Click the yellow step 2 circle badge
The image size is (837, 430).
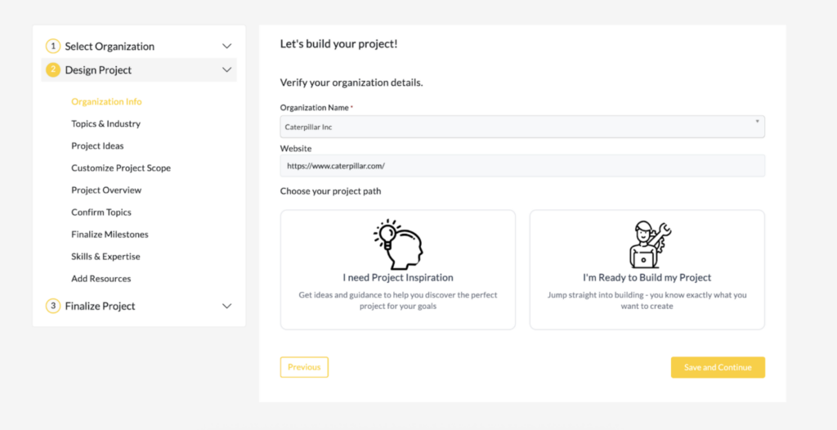click(53, 70)
